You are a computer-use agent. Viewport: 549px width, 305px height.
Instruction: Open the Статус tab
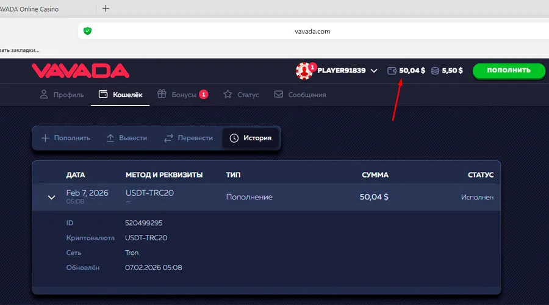coord(241,95)
